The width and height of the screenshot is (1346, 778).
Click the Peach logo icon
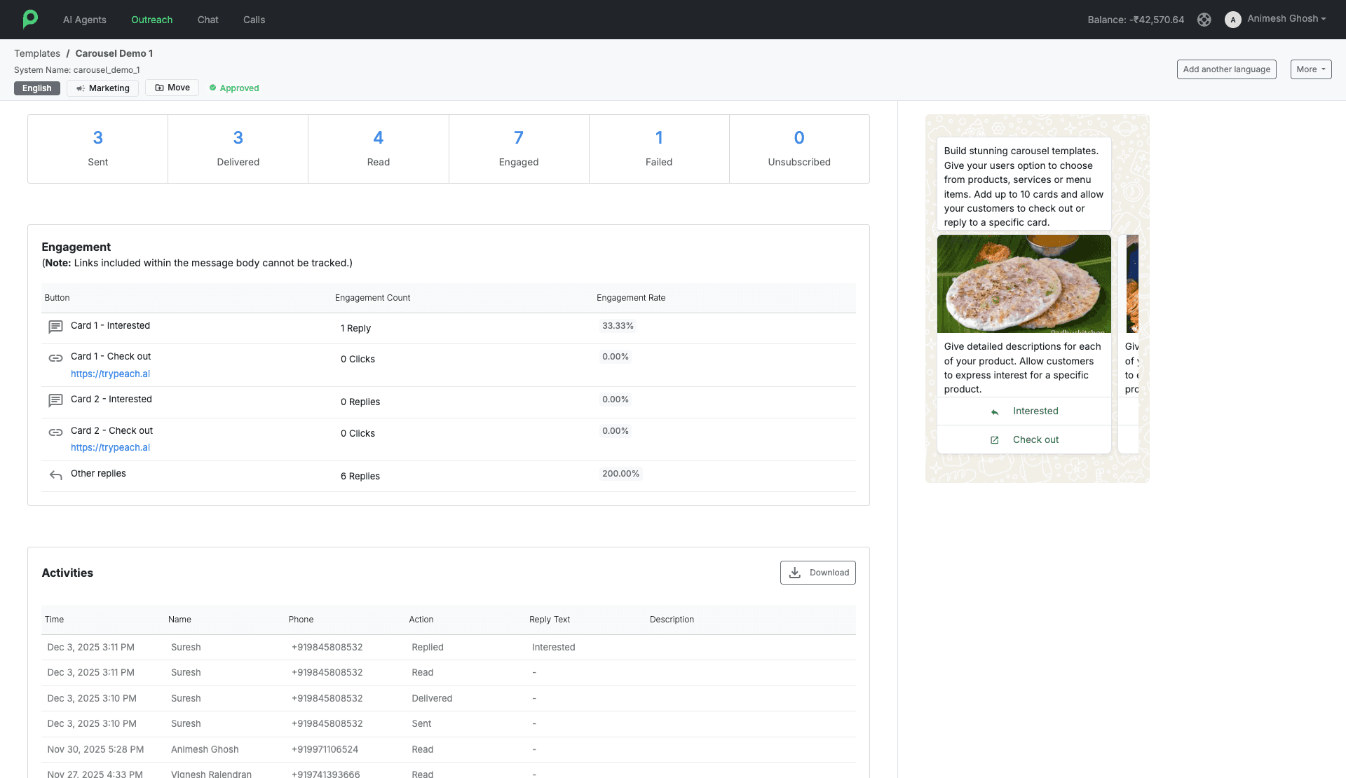coord(29,19)
